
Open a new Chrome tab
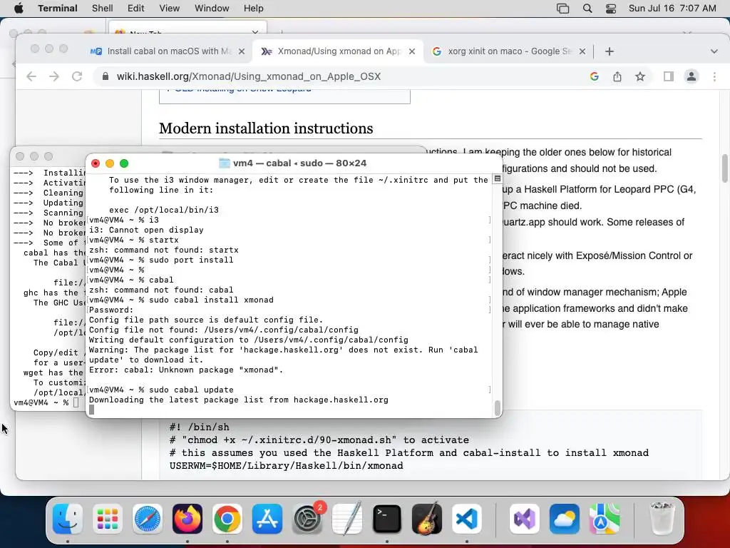point(610,51)
